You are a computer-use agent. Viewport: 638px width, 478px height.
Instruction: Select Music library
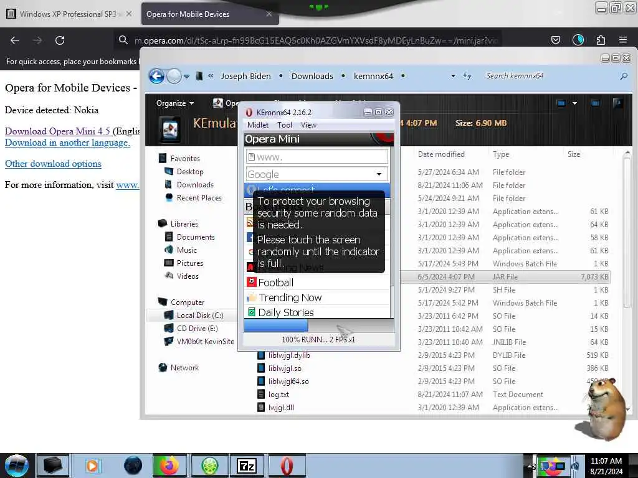pyautogui.click(x=187, y=250)
